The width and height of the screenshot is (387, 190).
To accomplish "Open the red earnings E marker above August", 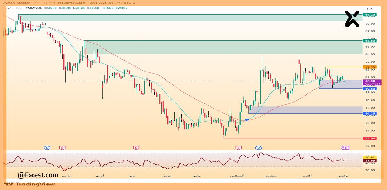I will click(x=239, y=148).
